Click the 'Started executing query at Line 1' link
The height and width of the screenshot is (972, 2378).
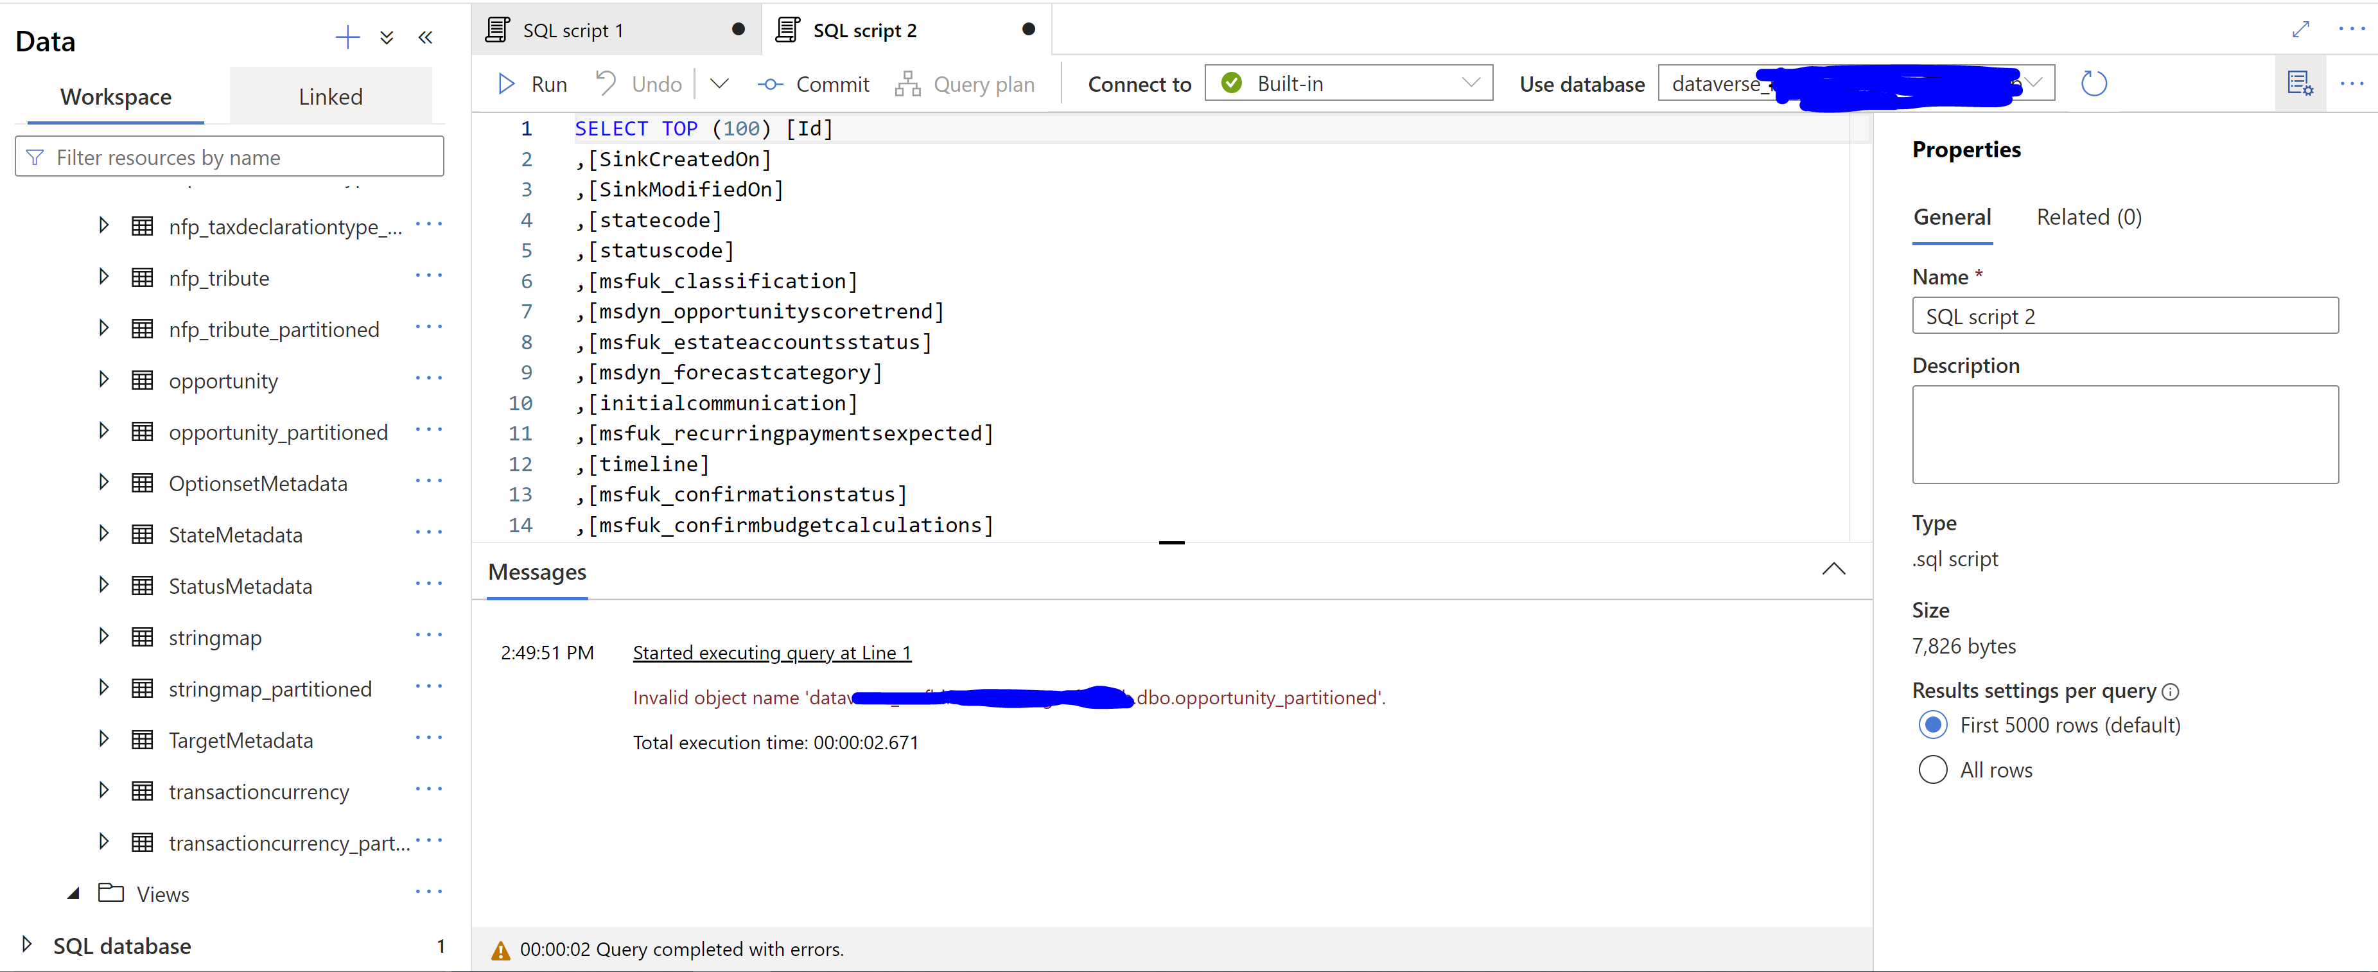[772, 652]
